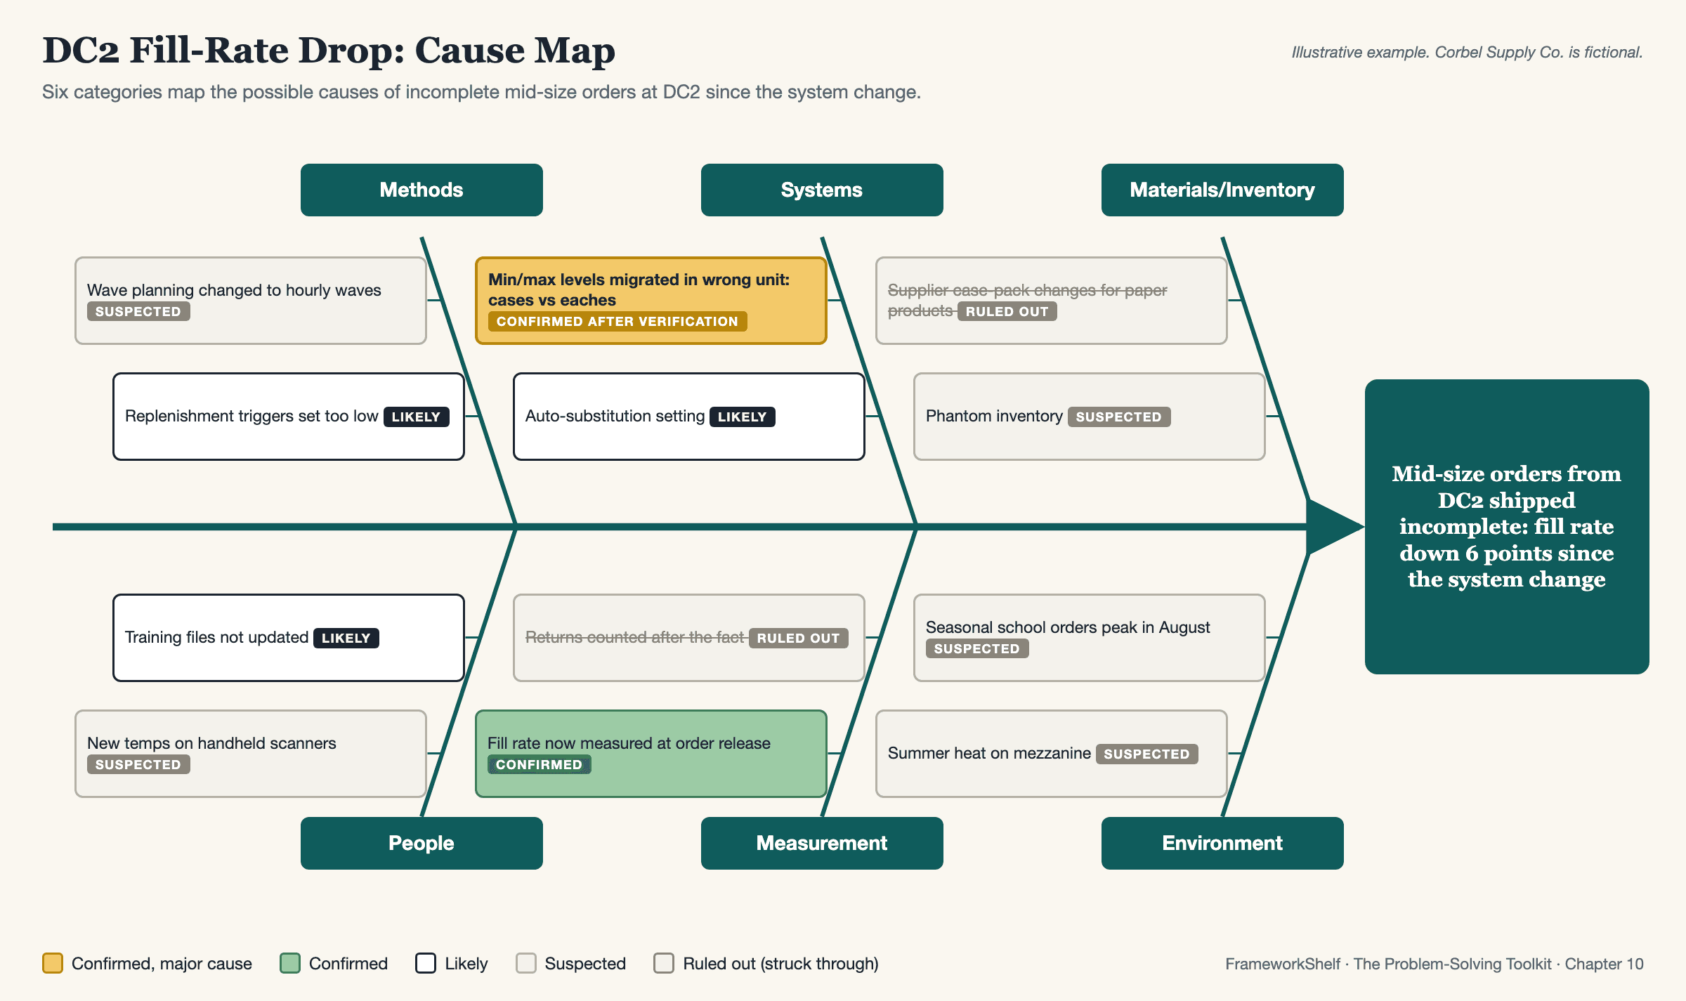This screenshot has width=1686, height=1001.
Task: Select the 'Replenishment triggers set too low' cause
Action: click(x=289, y=417)
